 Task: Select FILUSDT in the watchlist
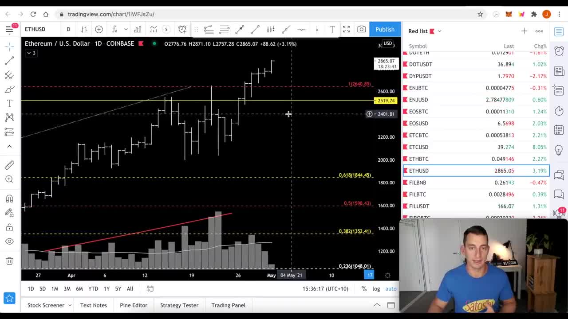coord(476,206)
